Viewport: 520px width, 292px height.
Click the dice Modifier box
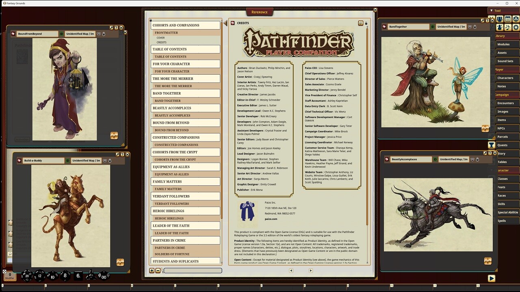tap(10, 276)
